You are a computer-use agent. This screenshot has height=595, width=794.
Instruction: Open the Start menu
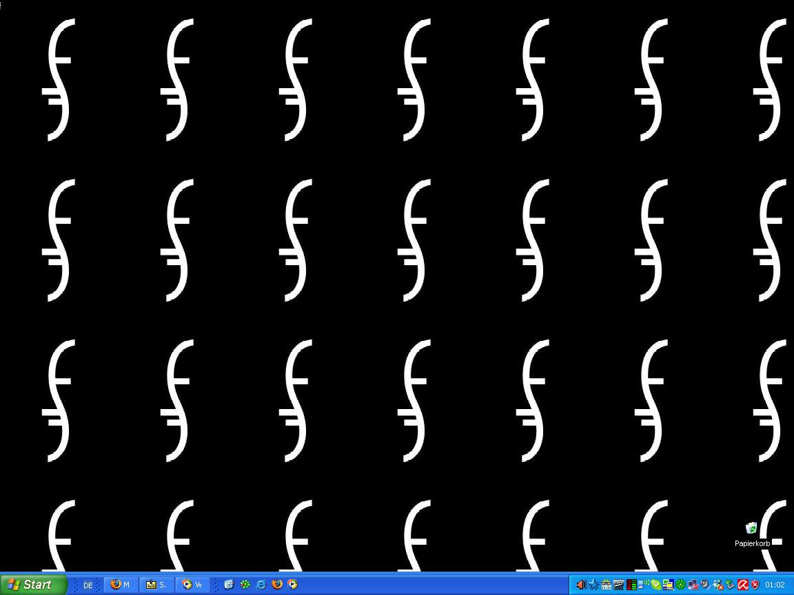(33, 585)
